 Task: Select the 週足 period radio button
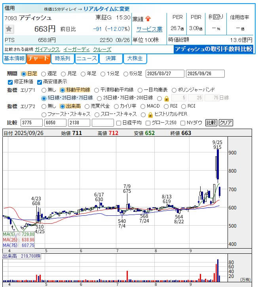pos(44,74)
